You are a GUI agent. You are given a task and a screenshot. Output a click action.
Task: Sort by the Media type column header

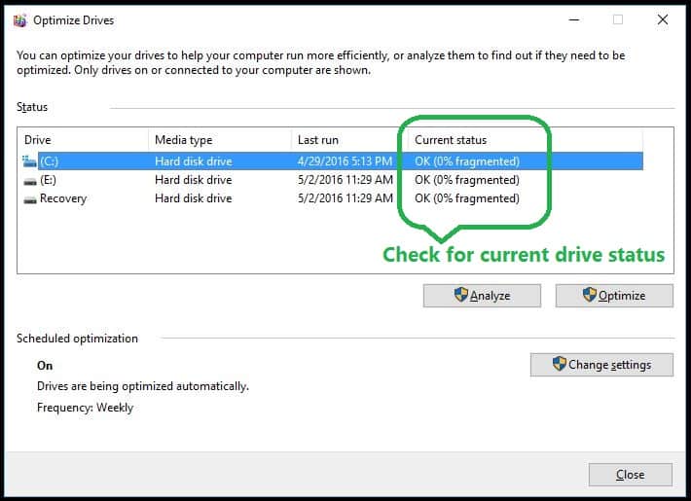tap(183, 140)
